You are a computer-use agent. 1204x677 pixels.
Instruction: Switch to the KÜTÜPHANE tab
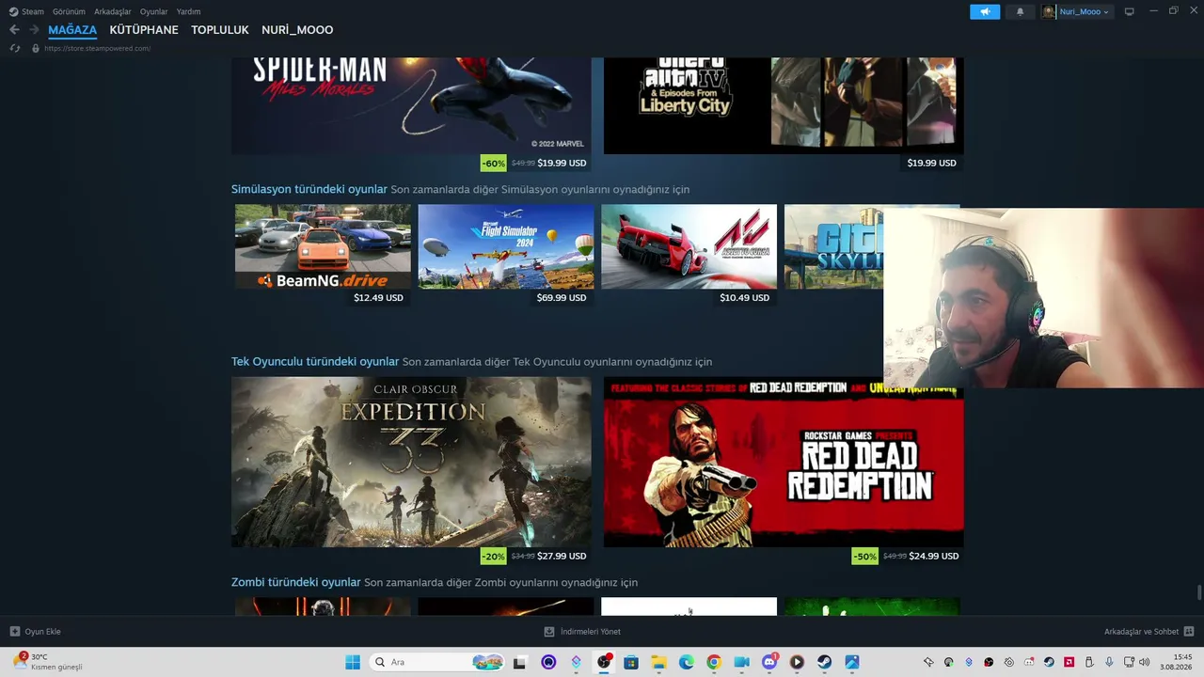pos(144,30)
